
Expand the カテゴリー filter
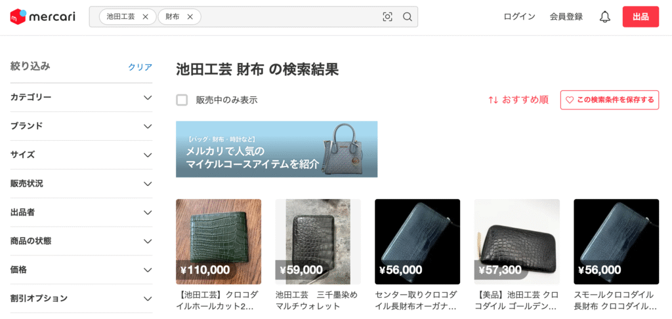pyautogui.click(x=81, y=98)
